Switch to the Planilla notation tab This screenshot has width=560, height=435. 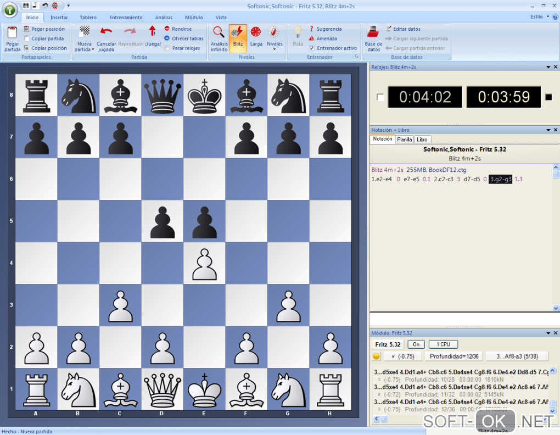[x=405, y=140]
